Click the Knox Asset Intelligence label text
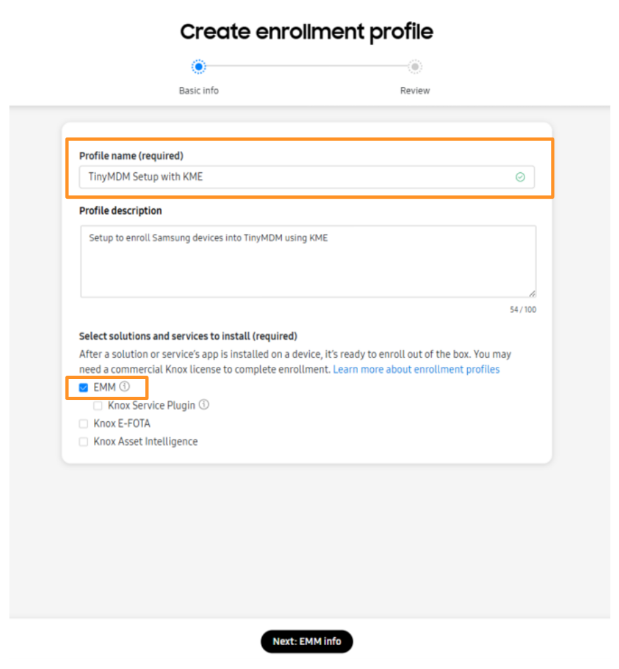Image resolution: width=619 pixels, height=669 pixels. point(146,442)
